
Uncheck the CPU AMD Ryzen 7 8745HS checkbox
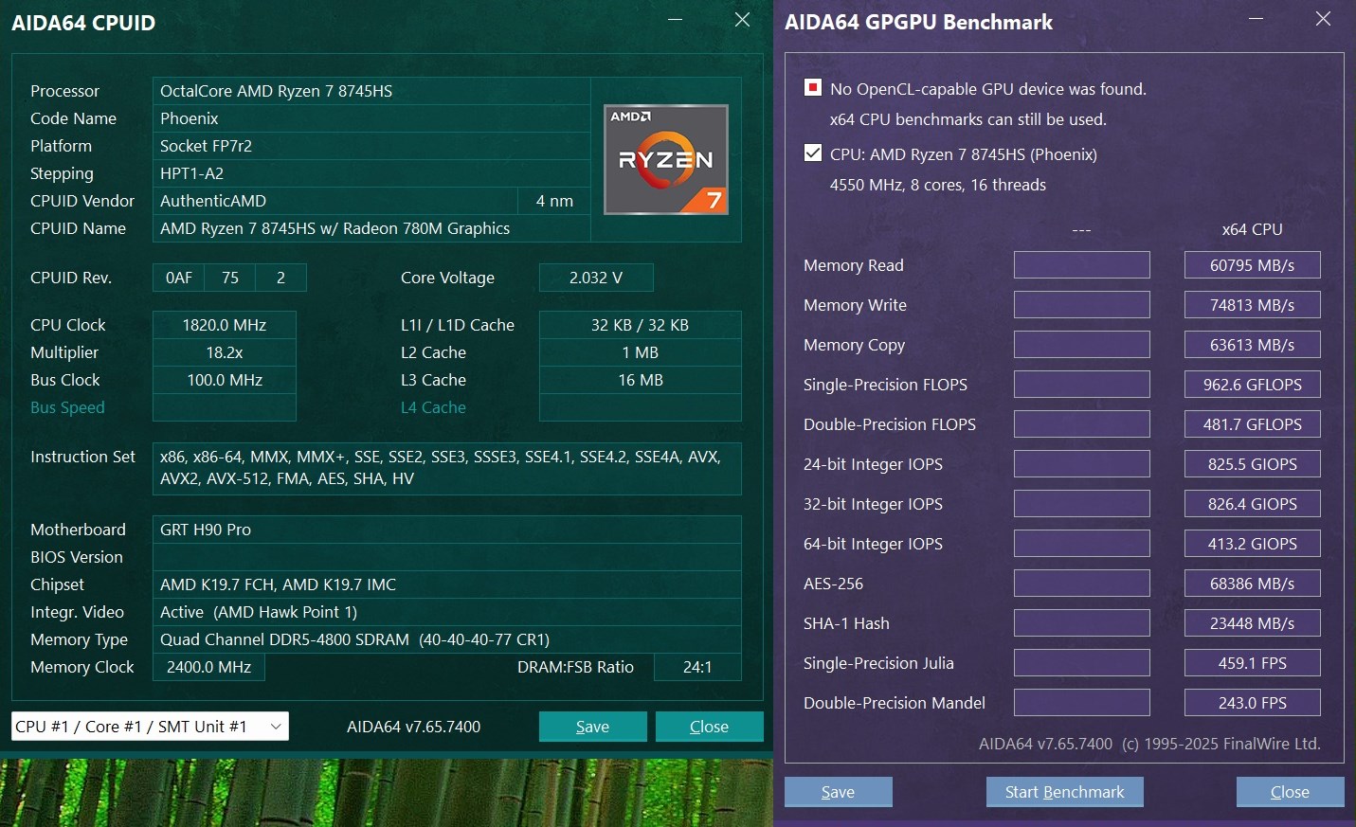(813, 153)
